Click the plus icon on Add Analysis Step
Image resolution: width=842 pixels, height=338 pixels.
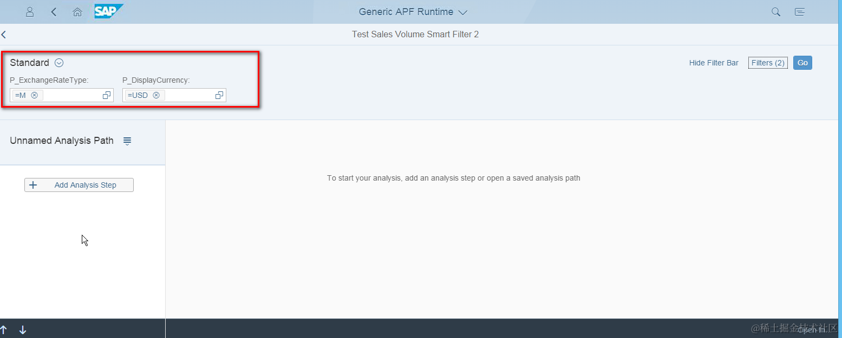(33, 185)
